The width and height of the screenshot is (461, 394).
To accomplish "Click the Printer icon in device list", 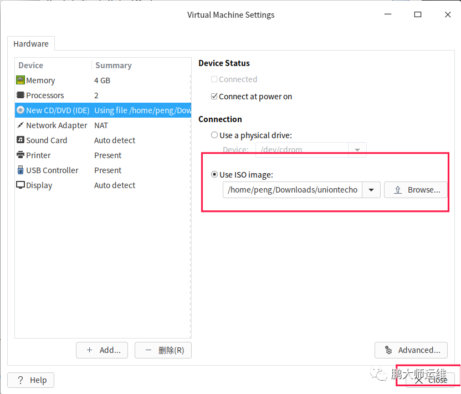I will click(x=21, y=155).
